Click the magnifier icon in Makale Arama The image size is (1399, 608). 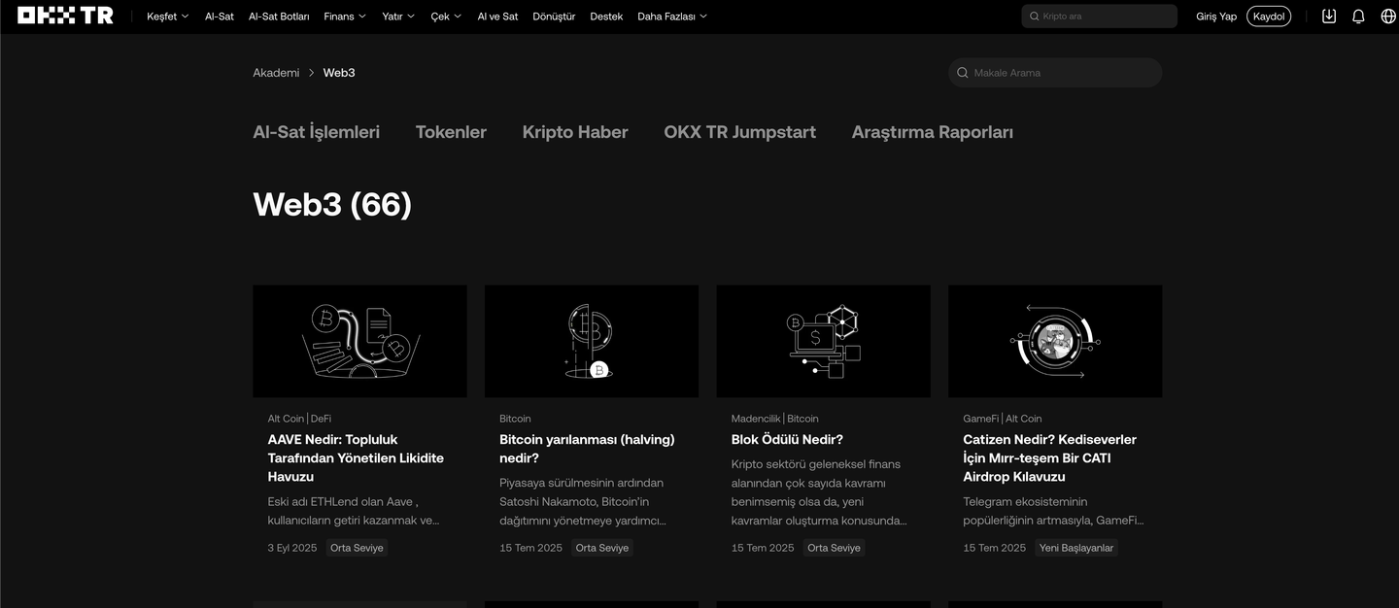963,73
